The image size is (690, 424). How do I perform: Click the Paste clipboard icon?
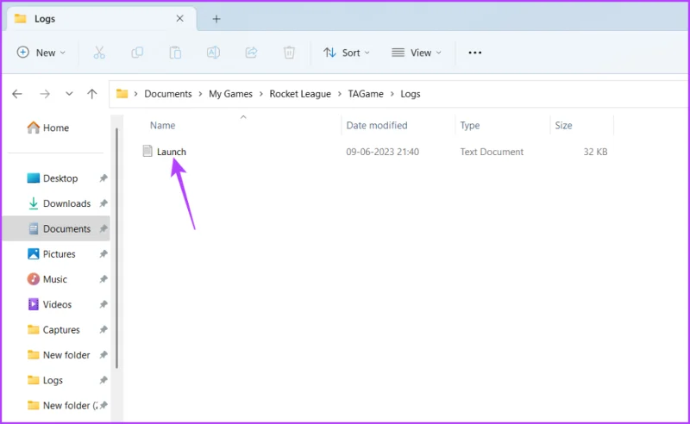175,53
